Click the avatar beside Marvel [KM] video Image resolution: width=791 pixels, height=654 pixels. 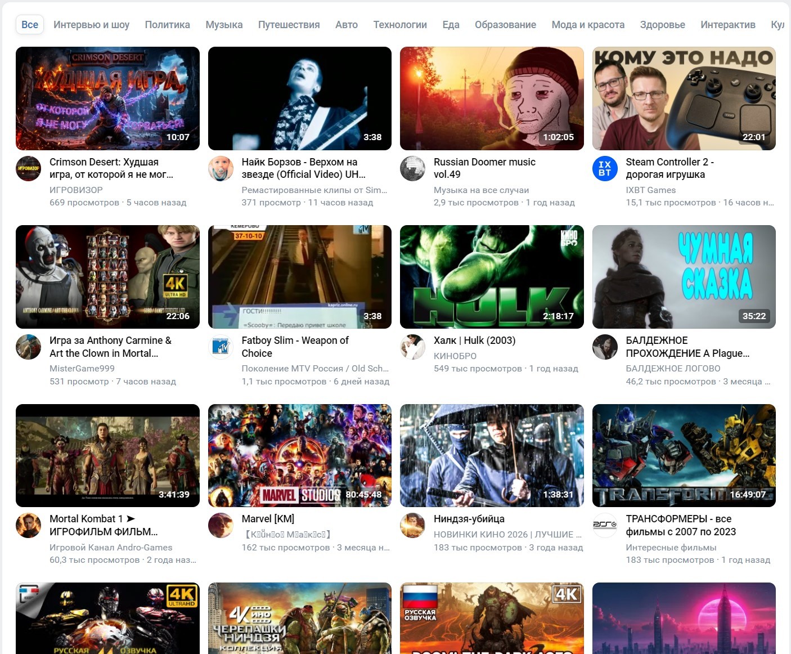click(x=221, y=526)
